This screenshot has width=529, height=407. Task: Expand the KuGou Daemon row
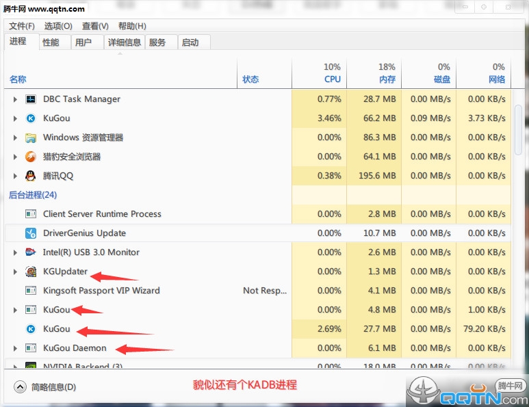[x=15, y=348]
